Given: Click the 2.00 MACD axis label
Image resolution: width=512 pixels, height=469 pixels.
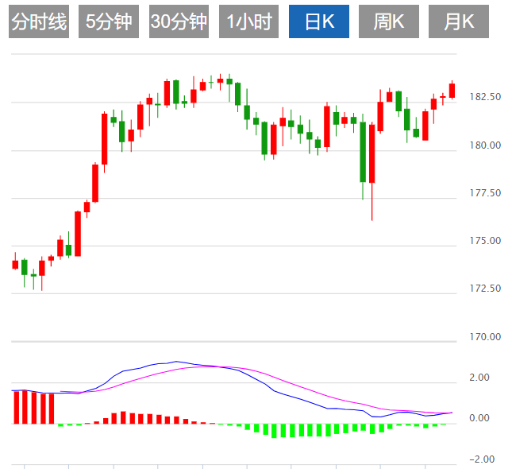Looking at the screenshot, I should tap(479, 378).
